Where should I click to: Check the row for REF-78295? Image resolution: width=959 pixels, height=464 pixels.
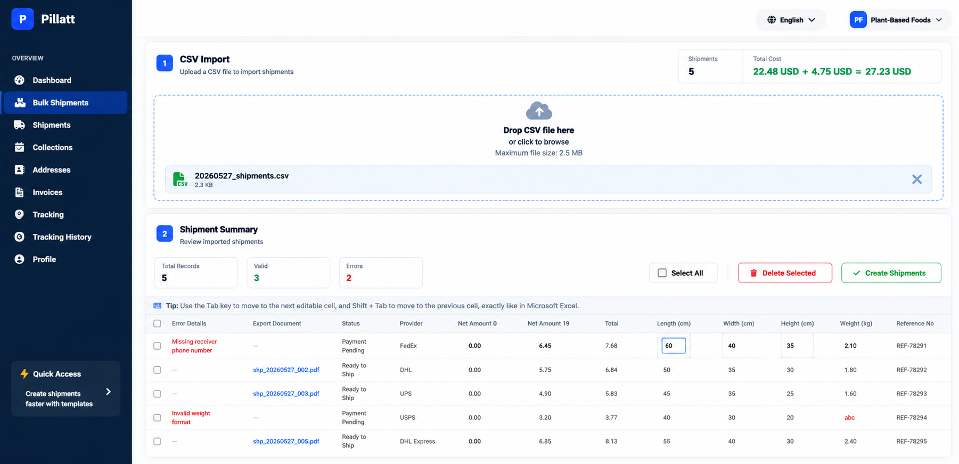(x=157, y=442)
